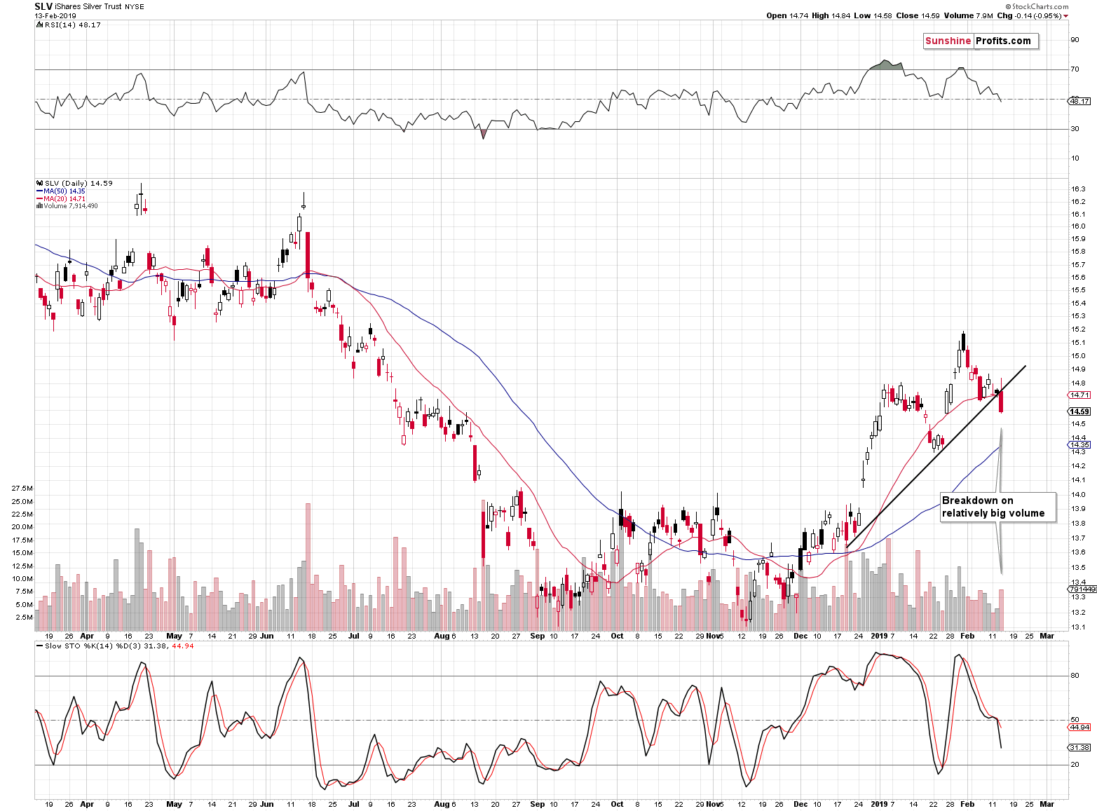Open the StockCharts.com copyright link

coord(1038,6)
